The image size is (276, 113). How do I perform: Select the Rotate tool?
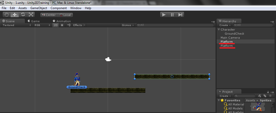23,15
